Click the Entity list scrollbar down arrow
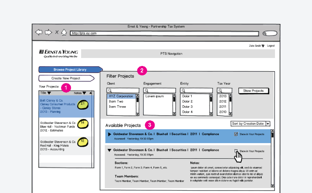Screen dimensions: 312x193 coord(211,114)
